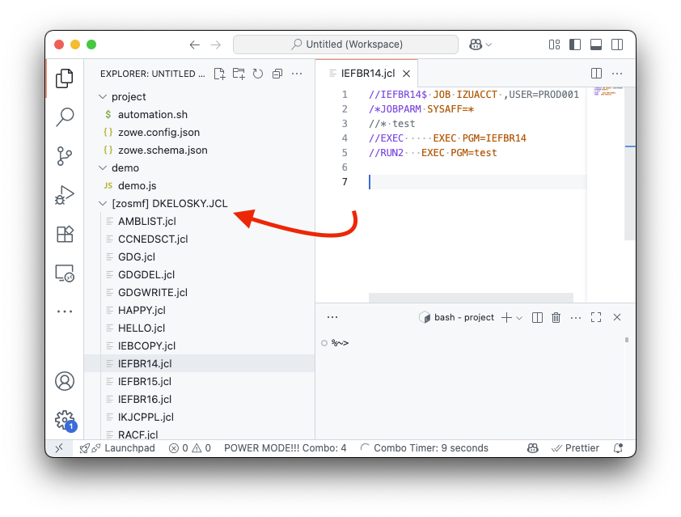The width and height of the screenshot is (681, 517).
Task: Kill the bash terminal with the trash icon
Action: tap(556, 317)
